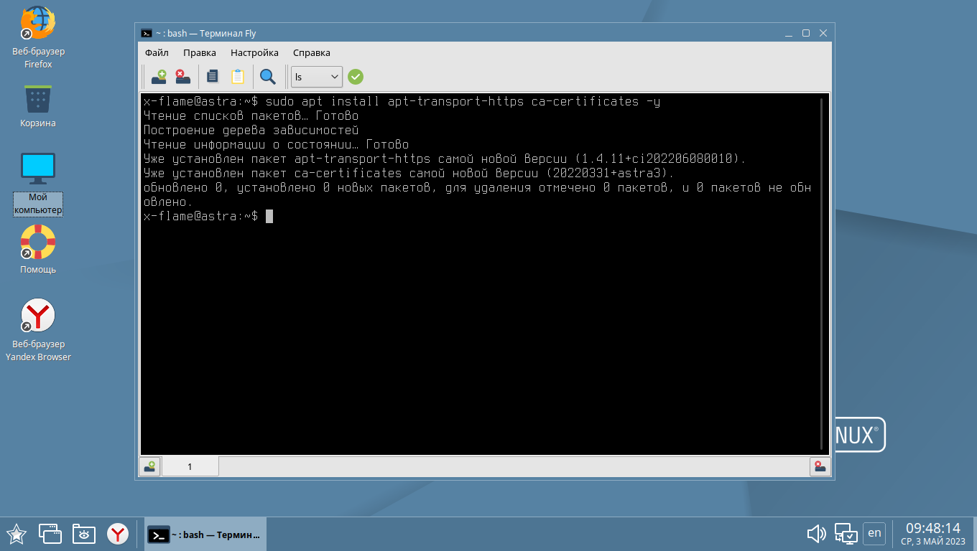This screenshot has height=551, width=977.
Task: Select the Yandex Browser desktop shortcut
Action: tap(38, 330)
